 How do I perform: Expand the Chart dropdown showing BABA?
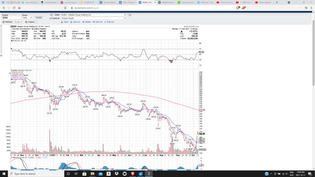[x=94, y=15]
